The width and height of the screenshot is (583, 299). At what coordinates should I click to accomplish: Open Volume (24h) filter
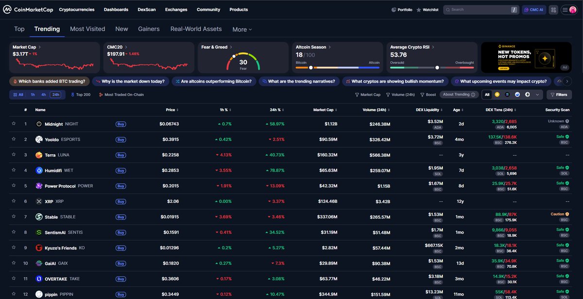click(400, 95)
